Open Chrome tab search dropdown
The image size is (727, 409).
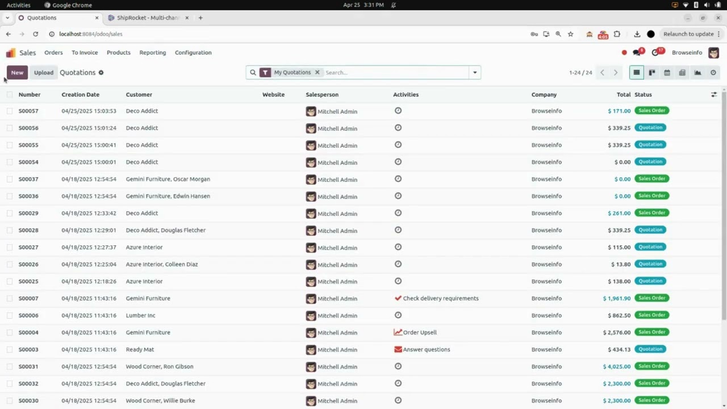(7, 18)
